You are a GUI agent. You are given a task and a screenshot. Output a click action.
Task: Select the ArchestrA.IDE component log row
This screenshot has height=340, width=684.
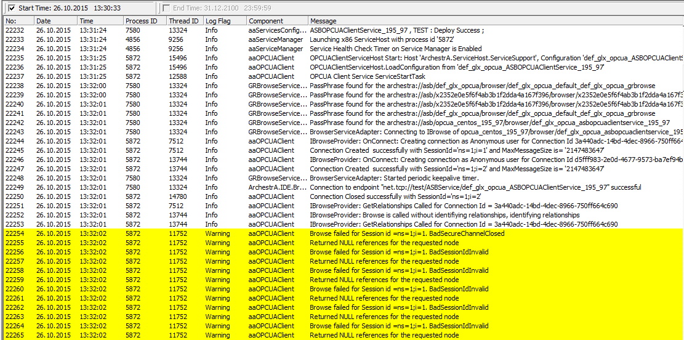tap(277, 187)
